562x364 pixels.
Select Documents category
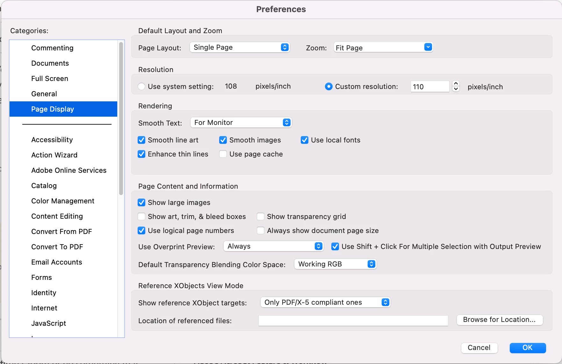click(x=63, y=63)
